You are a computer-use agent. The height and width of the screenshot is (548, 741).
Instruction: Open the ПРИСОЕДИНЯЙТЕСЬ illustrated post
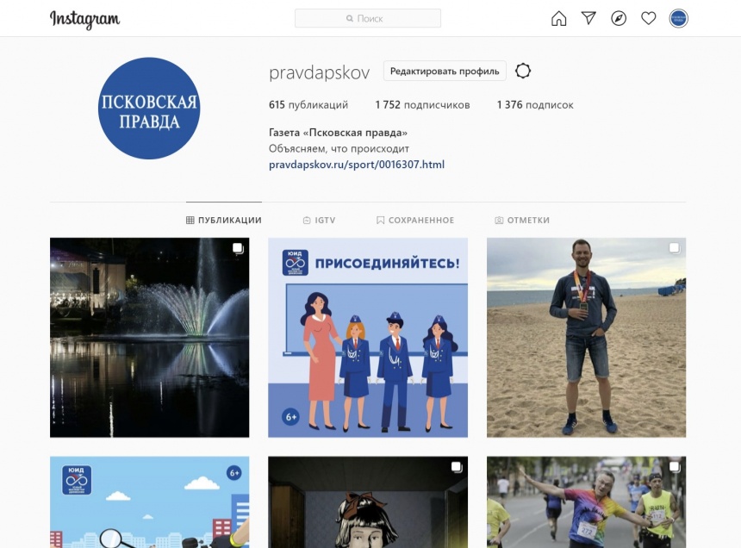click(x=368, y=338)
